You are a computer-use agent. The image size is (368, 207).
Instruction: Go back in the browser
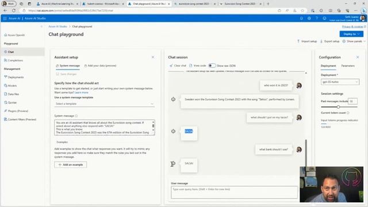pos(5,10)
